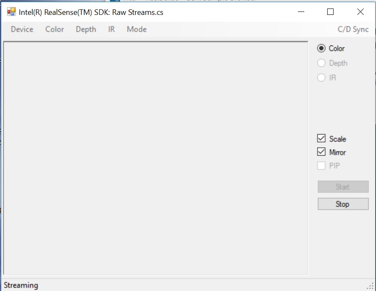The width and height of the screenshot is (376, 291).
Task: Expand the Depth menu in menu bar
Action: tap(86, 29)
